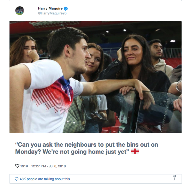Click the tweet line mentioning the neighbours
Screen dimensions: 190x187
(87, 145)
